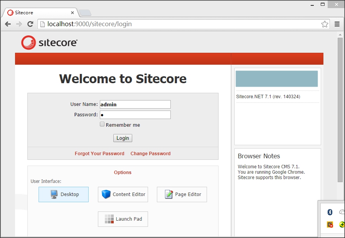This screenshot has width=345, height=238.
Task: Minimize the Chrome window
Action: 312,5
